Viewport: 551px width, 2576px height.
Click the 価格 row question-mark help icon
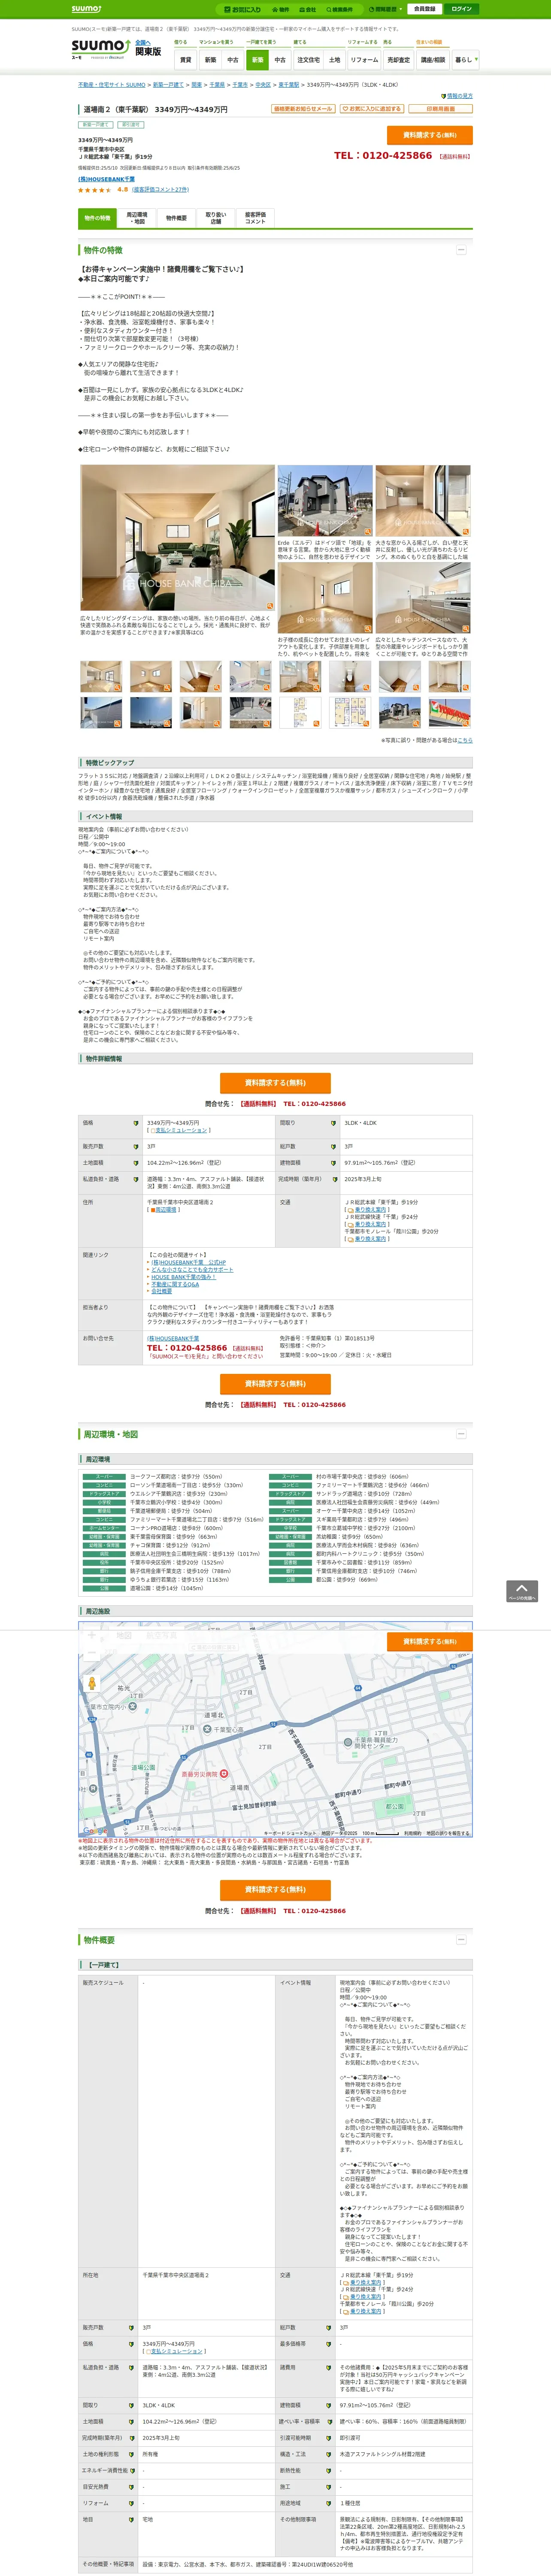136,1123
